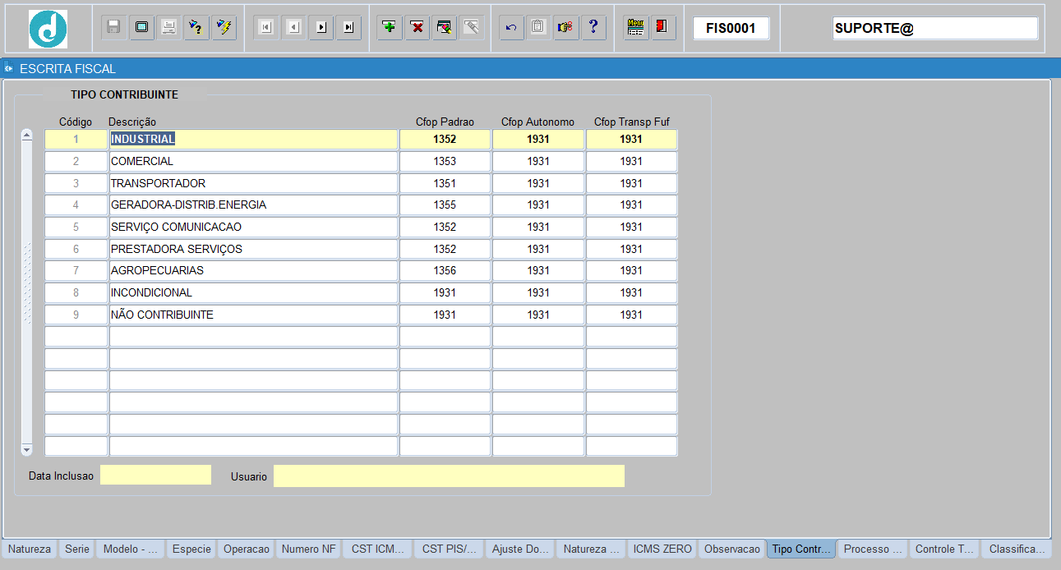Select the INDUSTRIAL description cell
This screenshot has height=570, width=1061.
coord(253,140)
